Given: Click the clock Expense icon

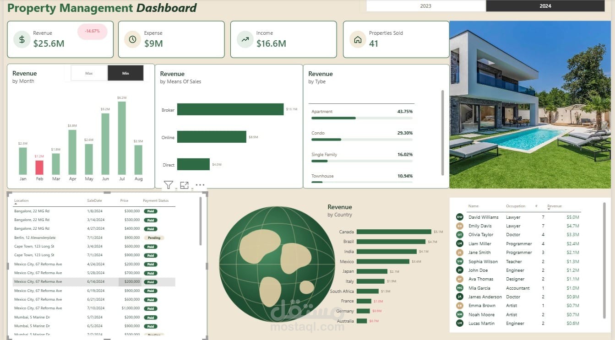Looking at the screenshot, I should point(133,39).
